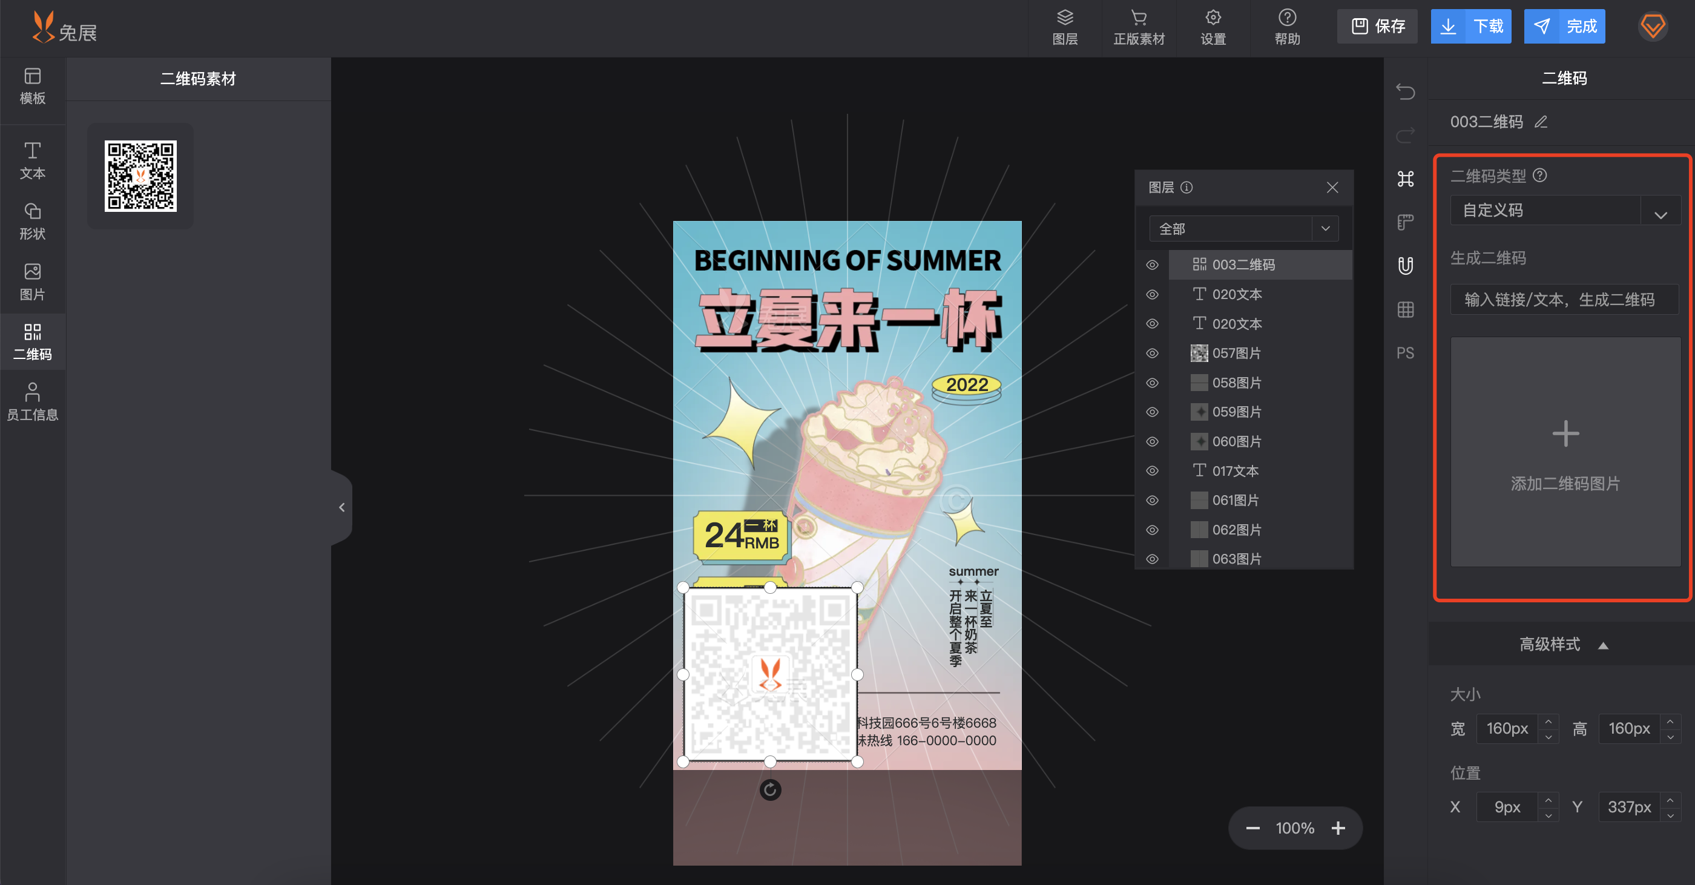1695x885 pixels.
Task: Hide the 003二维码 layer
Action: [1152, 265]
